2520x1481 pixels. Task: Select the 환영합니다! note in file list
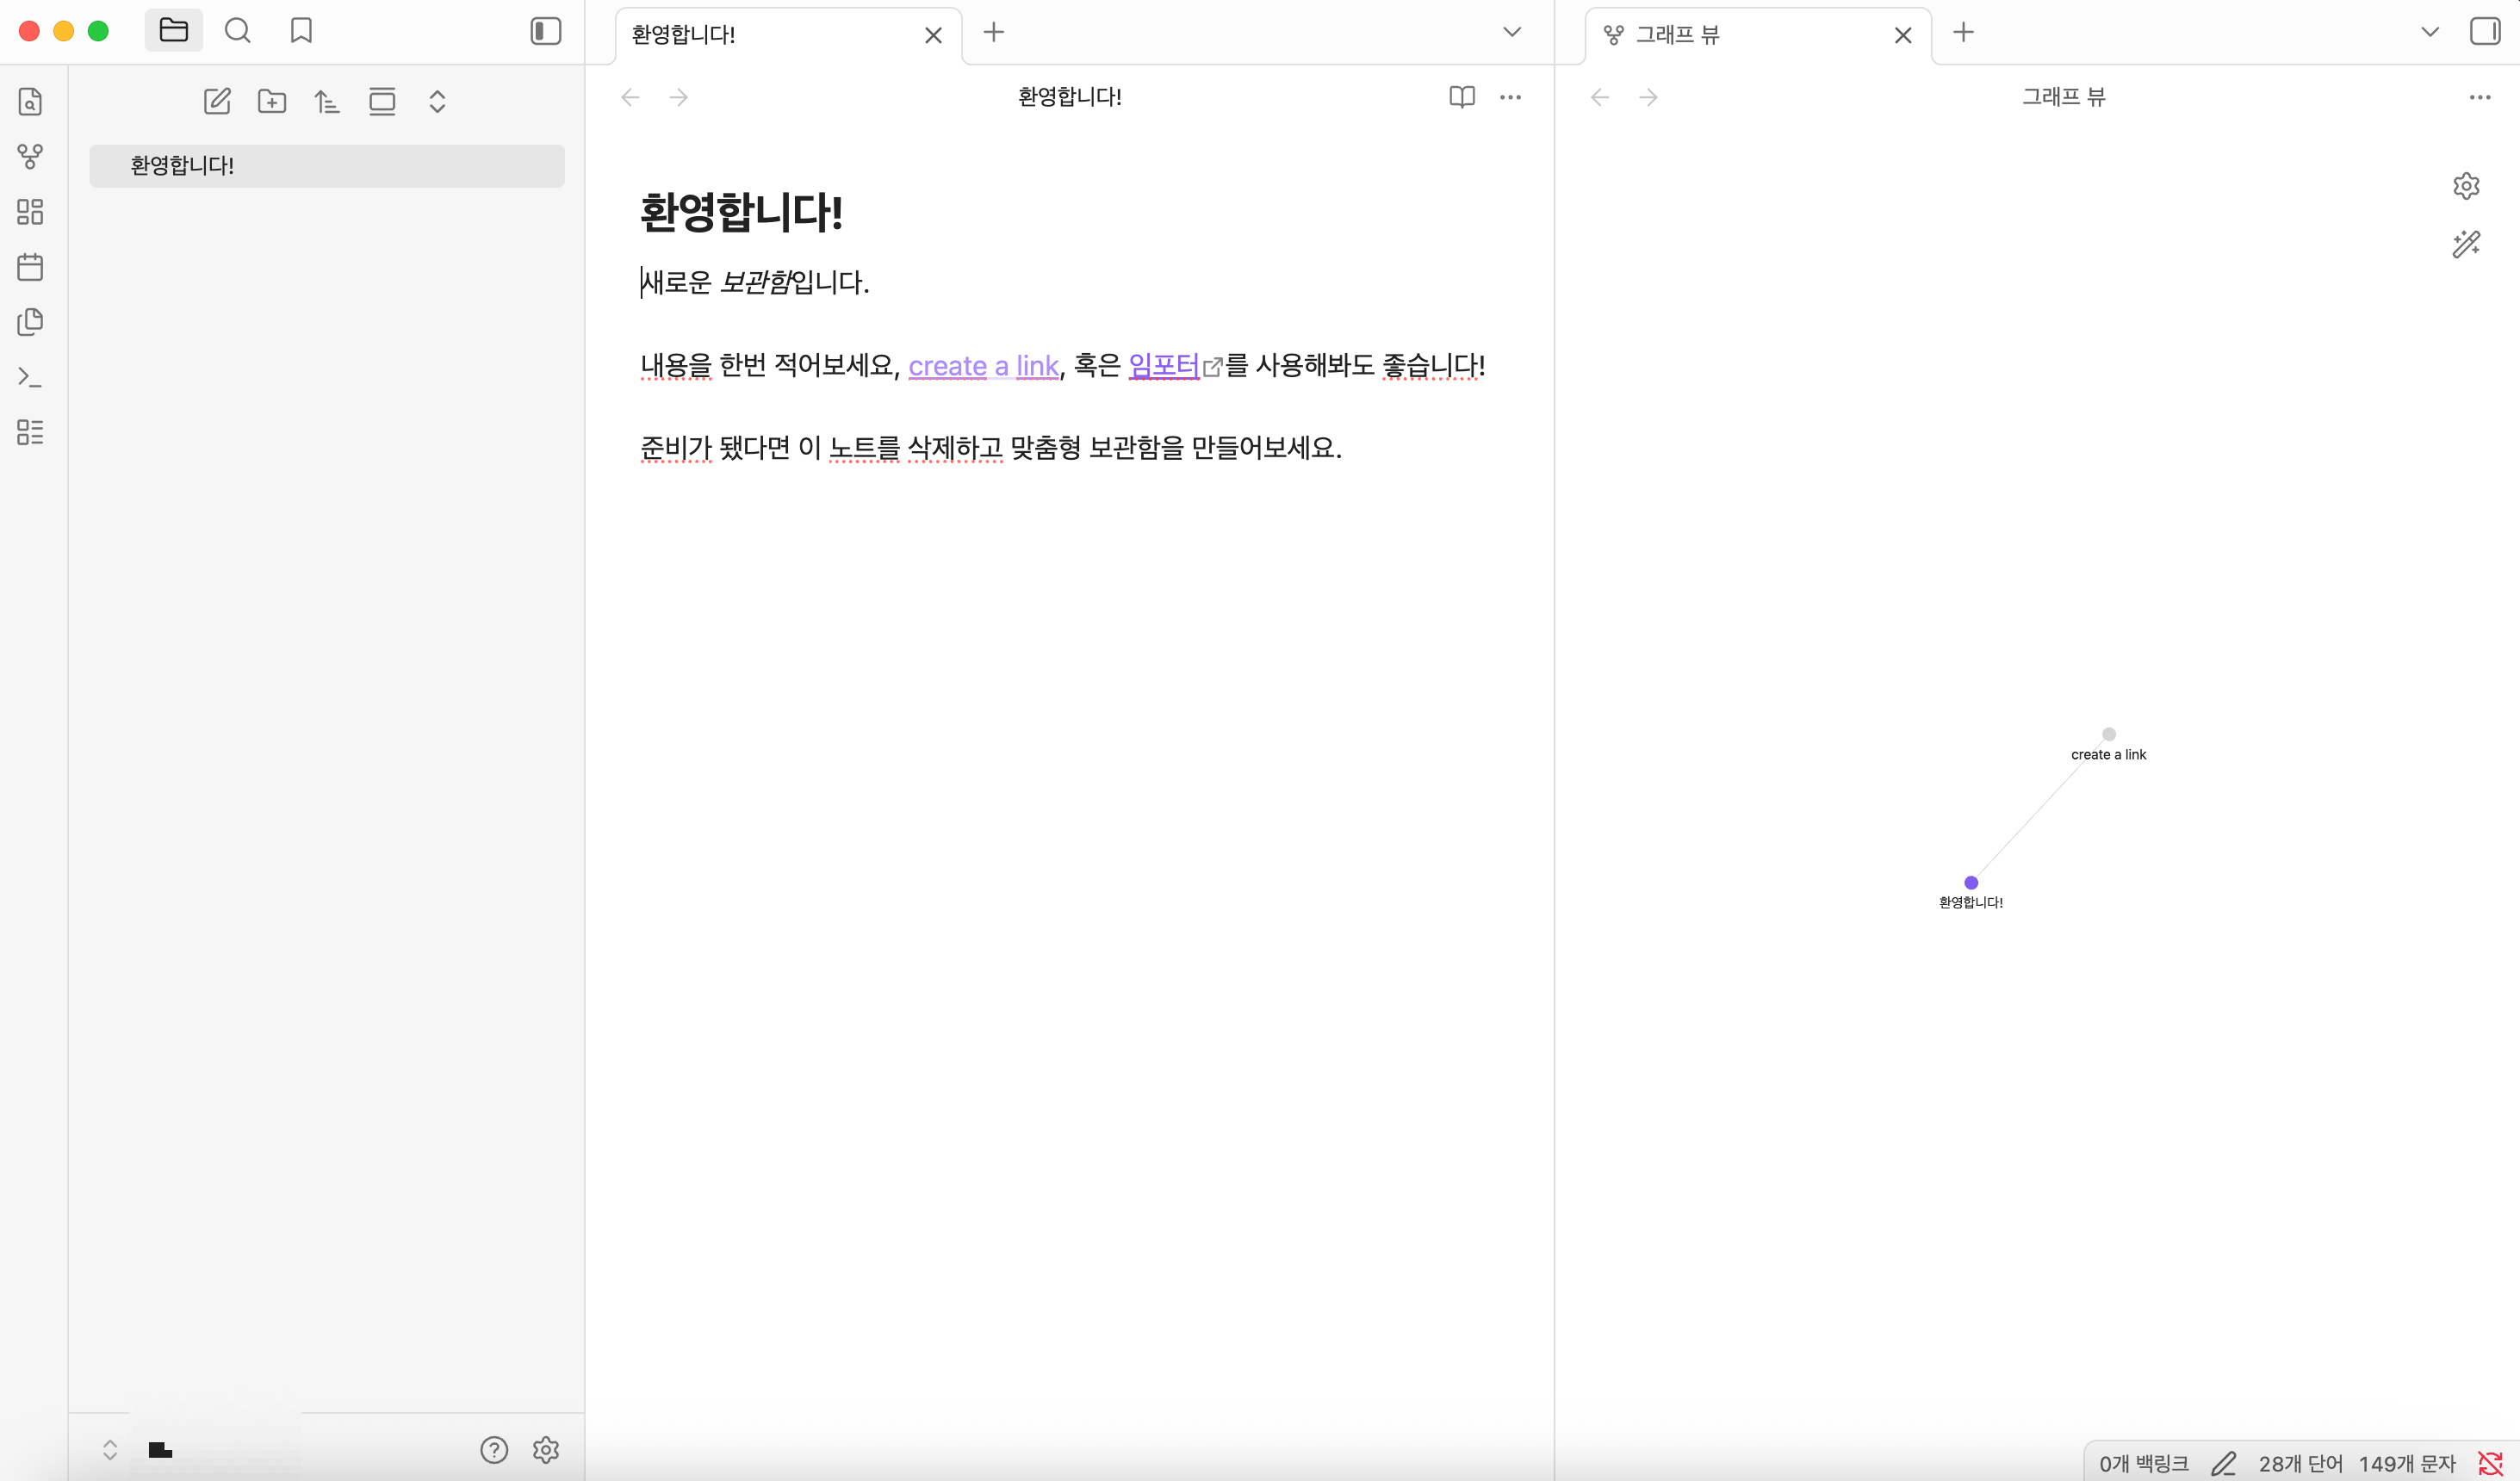327,166
